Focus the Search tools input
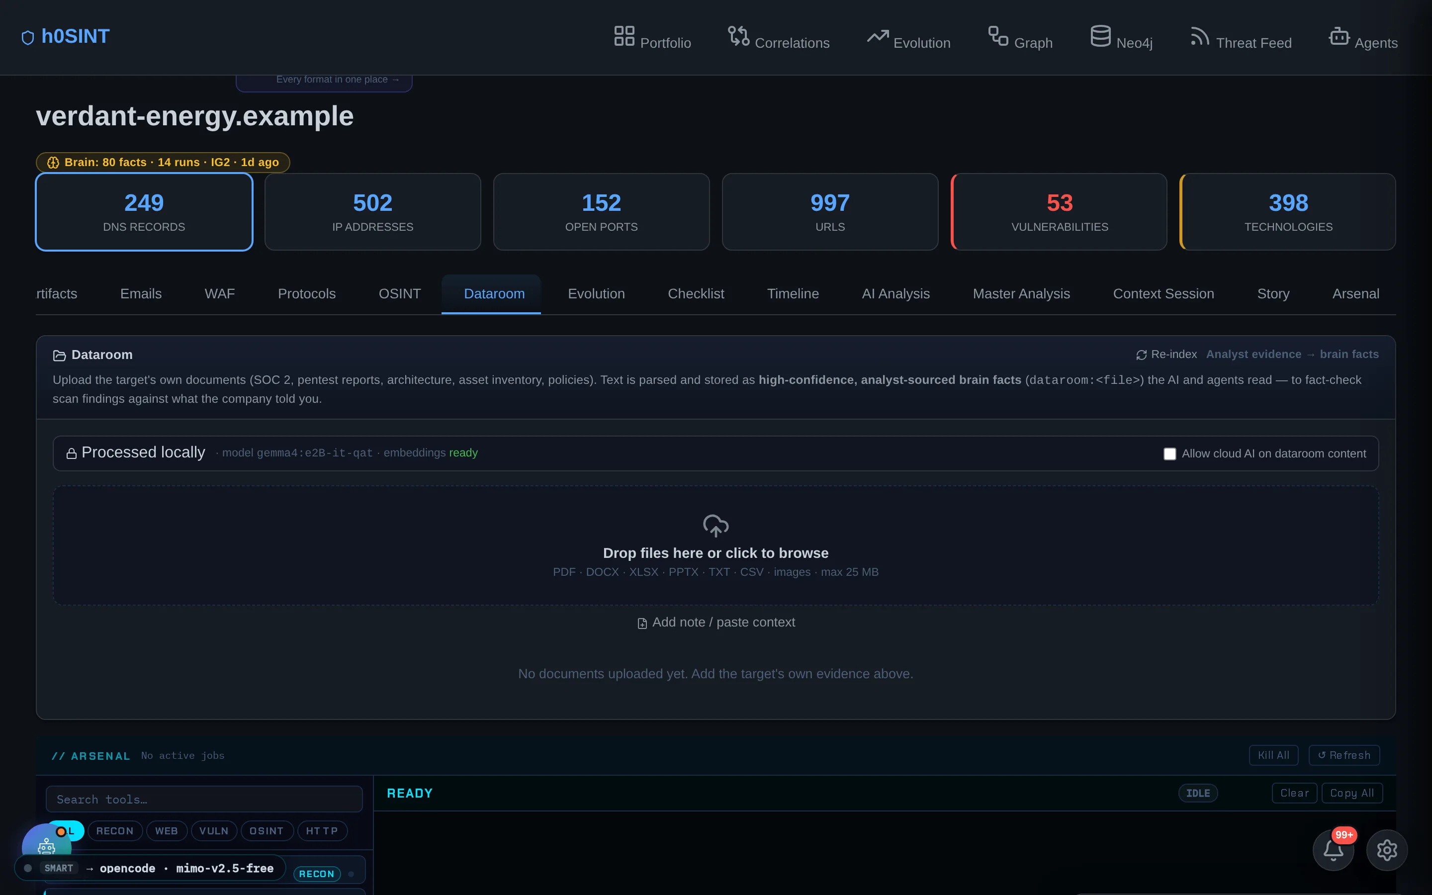Viewport: 1432px width, 895px height. pos(204,799)
